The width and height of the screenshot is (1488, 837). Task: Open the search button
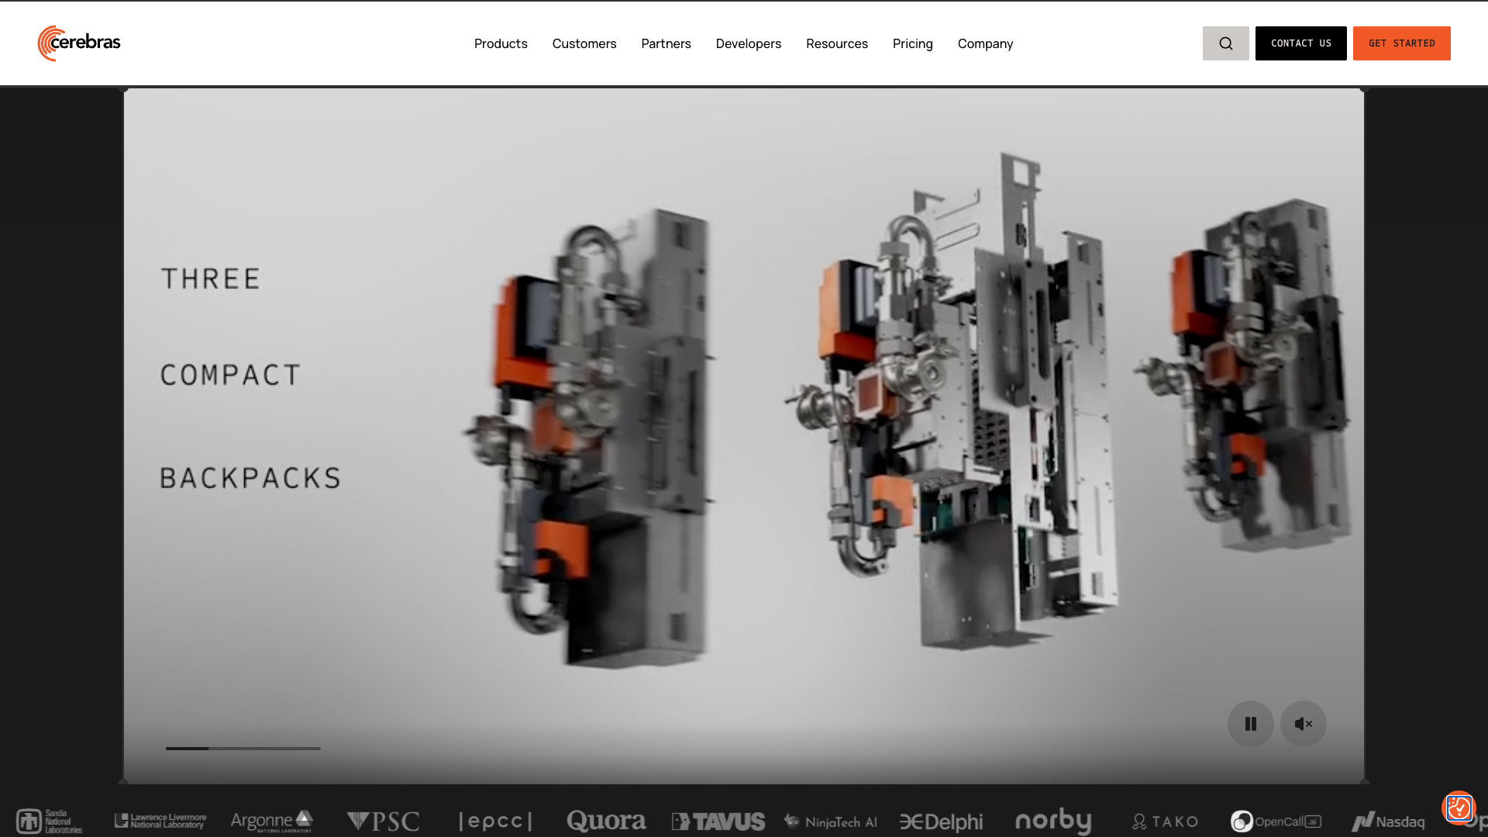tap(1225, 43)
